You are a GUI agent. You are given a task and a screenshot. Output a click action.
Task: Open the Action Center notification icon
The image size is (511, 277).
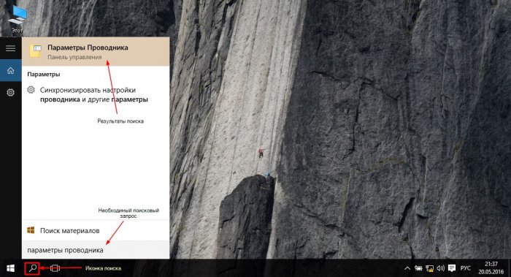click(x=452, y=268)
